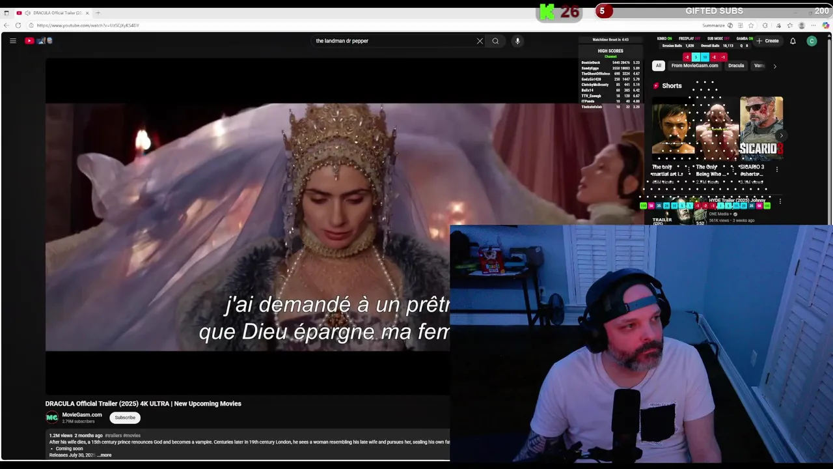This screenshot has height=469, width=833.
Task: Open the martial art Short thumbnail
Action: point(673,128)
